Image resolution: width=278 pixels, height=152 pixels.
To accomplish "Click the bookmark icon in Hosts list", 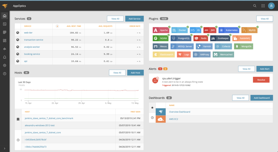I will (18, 119).
